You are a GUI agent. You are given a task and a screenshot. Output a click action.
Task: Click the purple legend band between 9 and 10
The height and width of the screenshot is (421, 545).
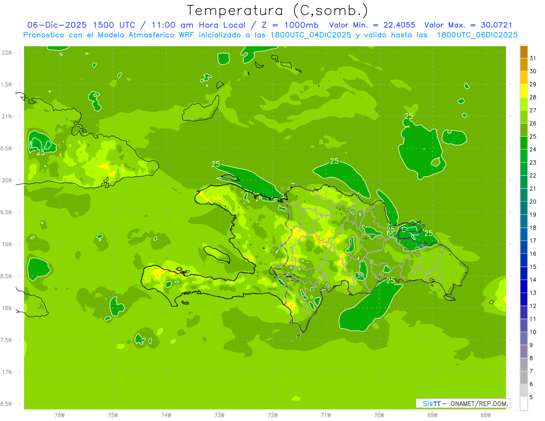click(x=524, y=338)
